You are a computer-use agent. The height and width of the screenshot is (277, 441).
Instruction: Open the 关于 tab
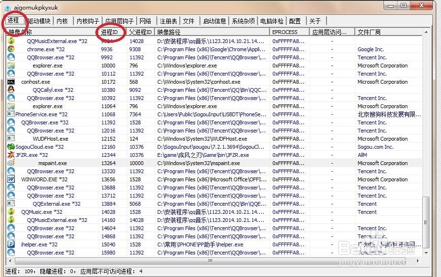[x=315, y=21]
